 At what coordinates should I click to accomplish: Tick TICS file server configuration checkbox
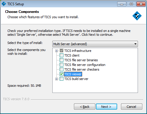click(61, 65)
